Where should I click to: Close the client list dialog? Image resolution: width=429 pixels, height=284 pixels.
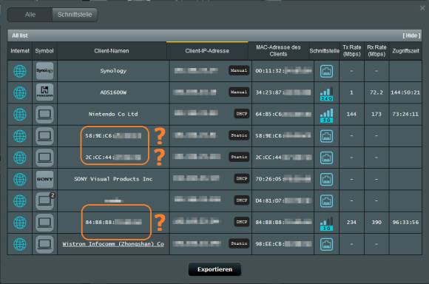(422, 8)
